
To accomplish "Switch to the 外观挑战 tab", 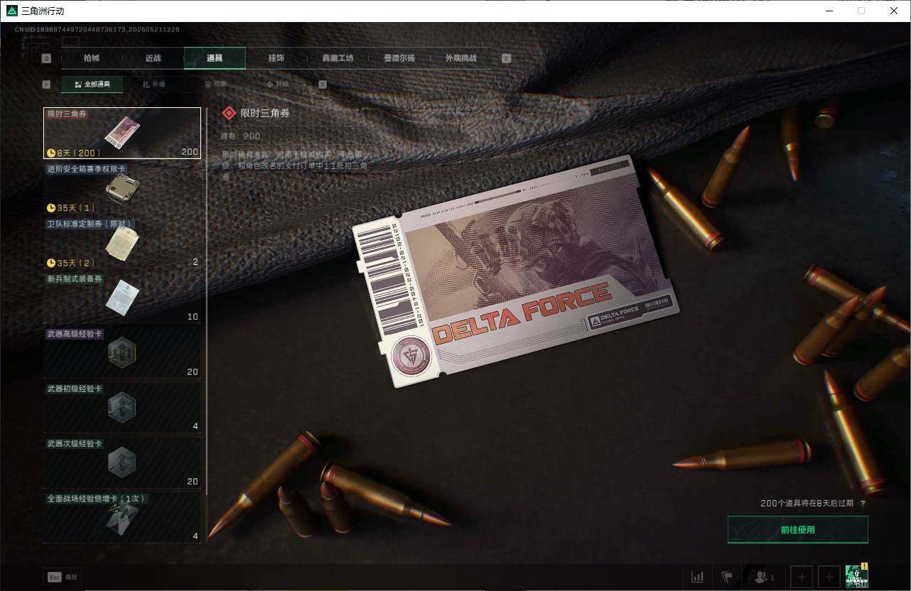I will (x=460, y=58).
